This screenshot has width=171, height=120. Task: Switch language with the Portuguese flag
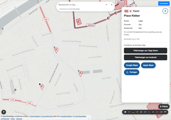click(149, 112)
